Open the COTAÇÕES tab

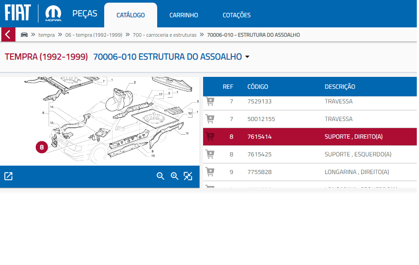click(236, 15)
